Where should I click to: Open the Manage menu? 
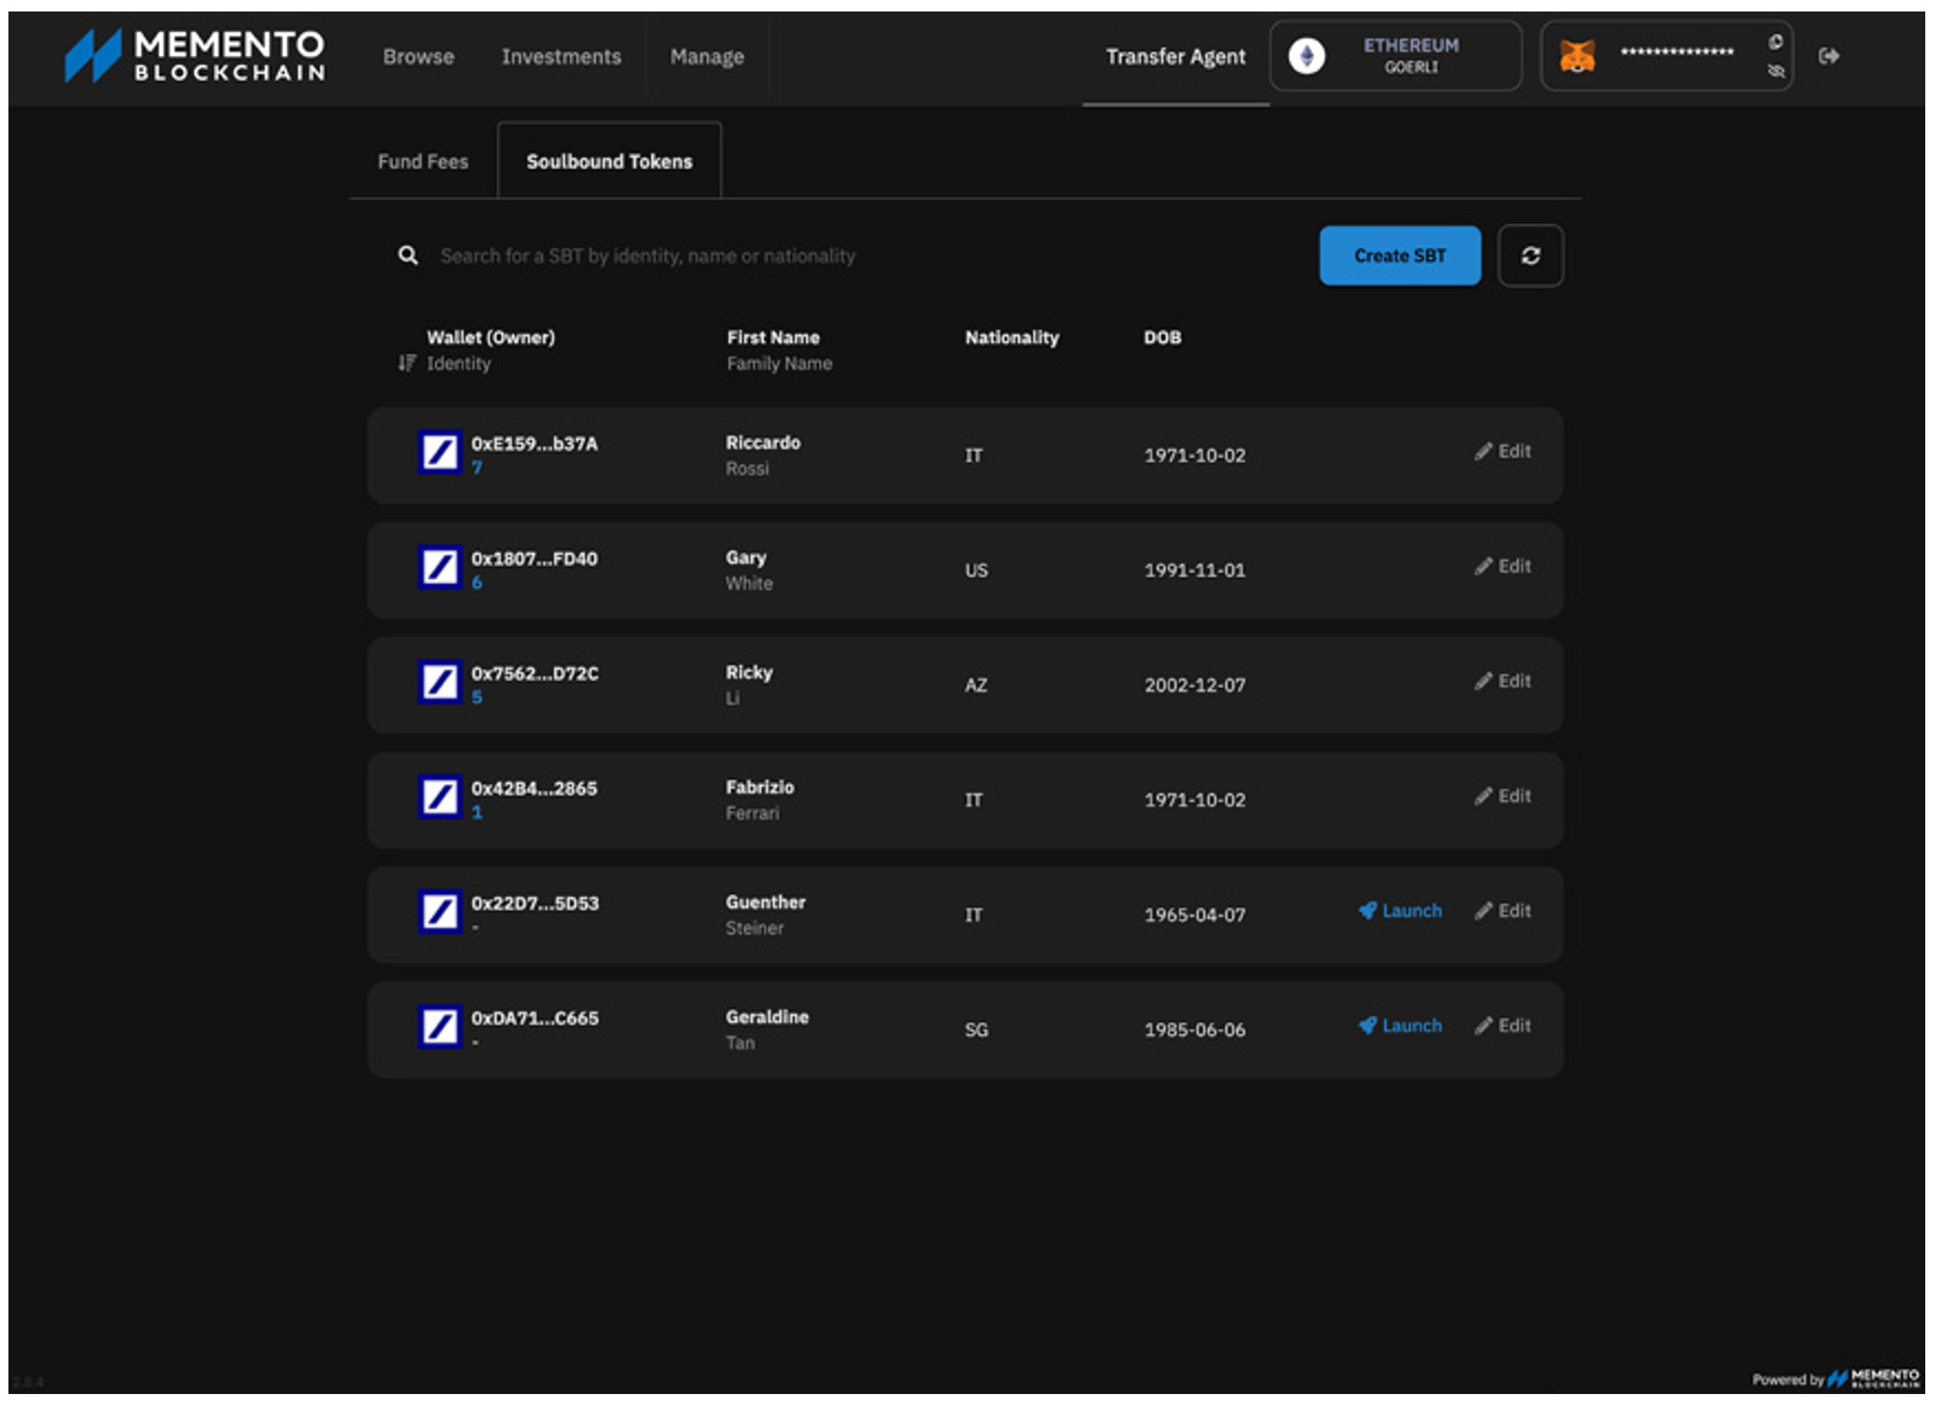(x=706, y=56)
